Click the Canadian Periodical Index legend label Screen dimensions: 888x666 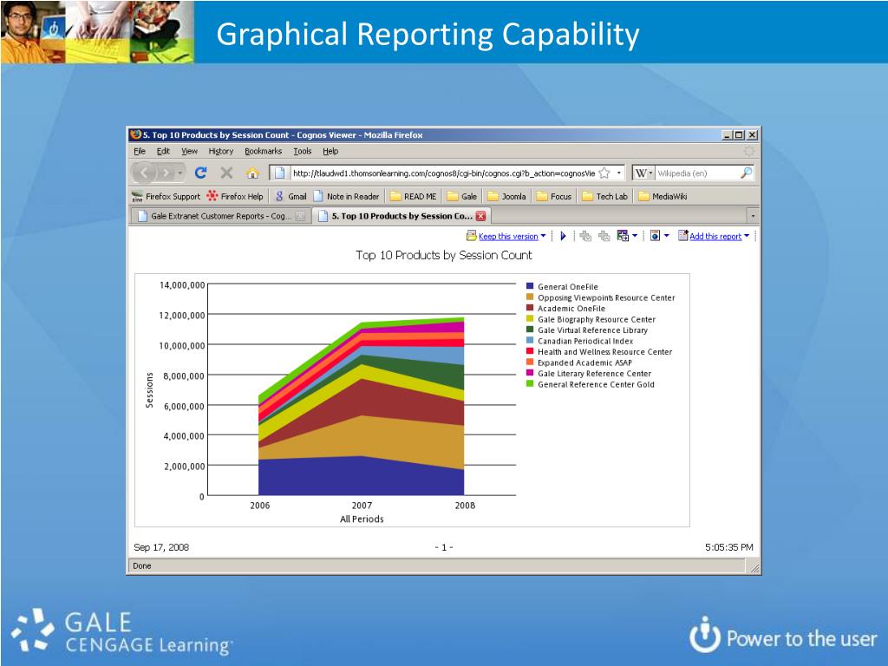tap(585, 341)
